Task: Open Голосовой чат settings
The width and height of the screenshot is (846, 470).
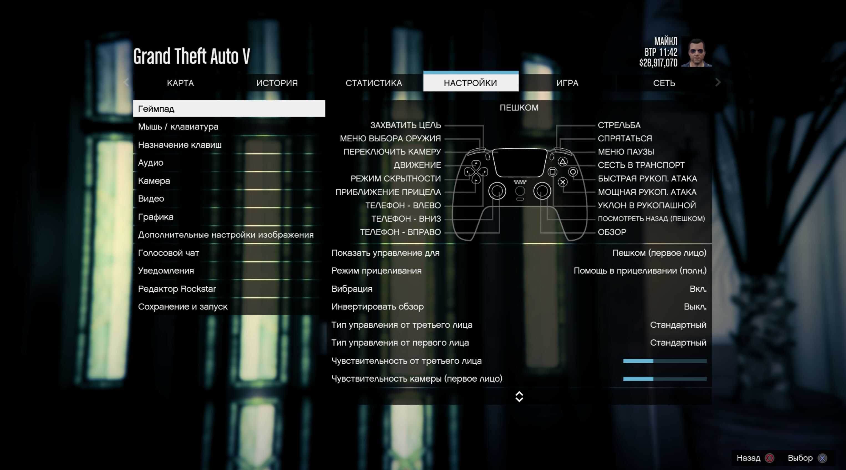Action: [x=229, y=253]
